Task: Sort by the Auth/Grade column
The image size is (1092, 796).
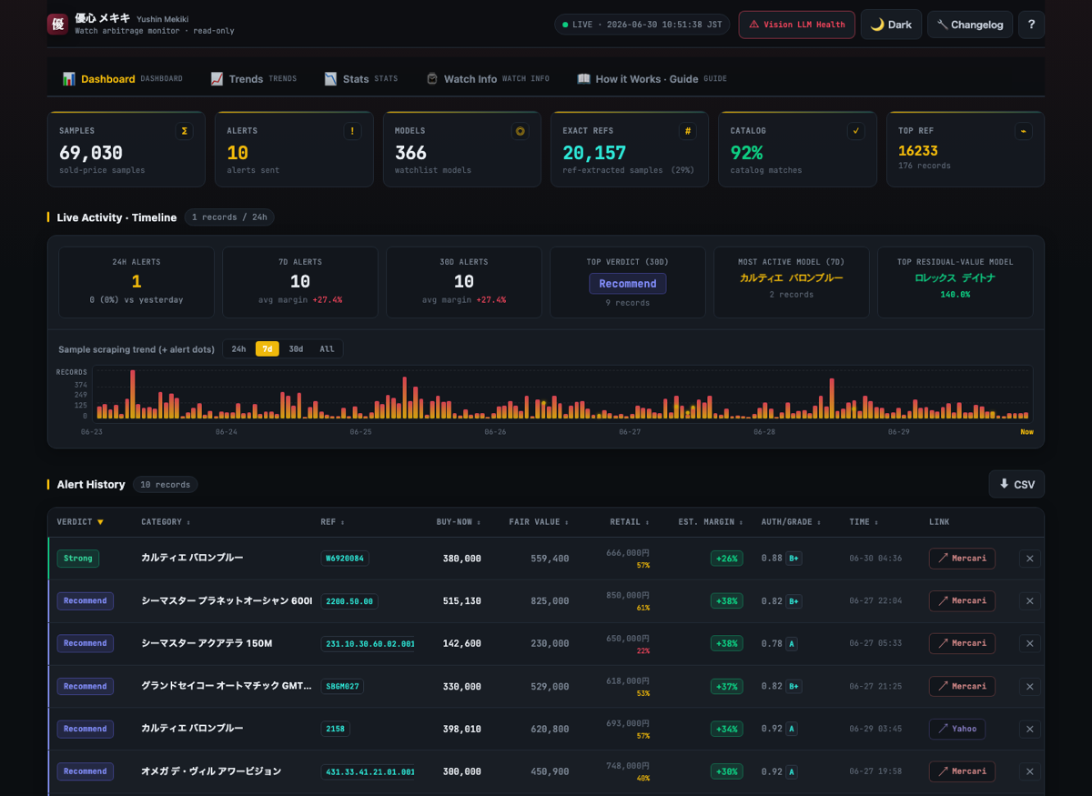Action: point(791,522)
